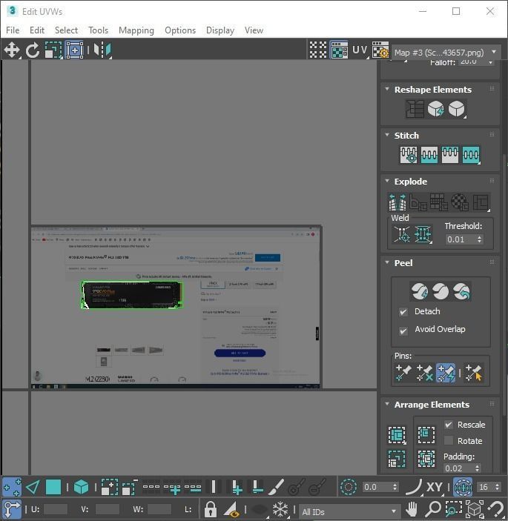Click the Mirror horizontal tool
The width and height of the screenshot is (508, 521).
click(102, 50)
